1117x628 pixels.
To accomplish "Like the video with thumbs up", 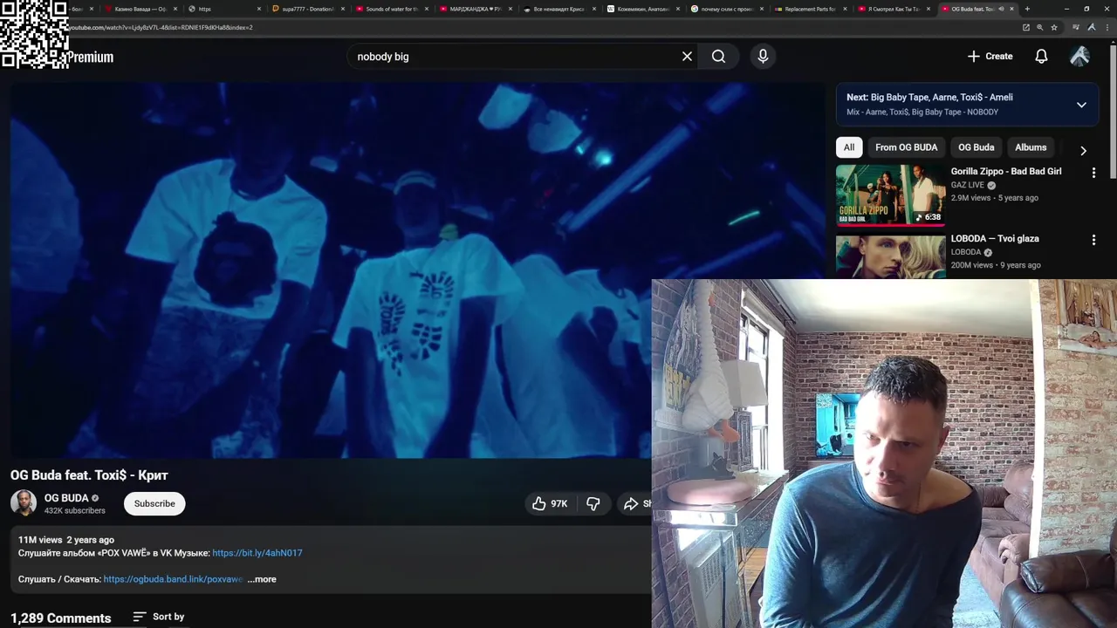I will point(549,503).
